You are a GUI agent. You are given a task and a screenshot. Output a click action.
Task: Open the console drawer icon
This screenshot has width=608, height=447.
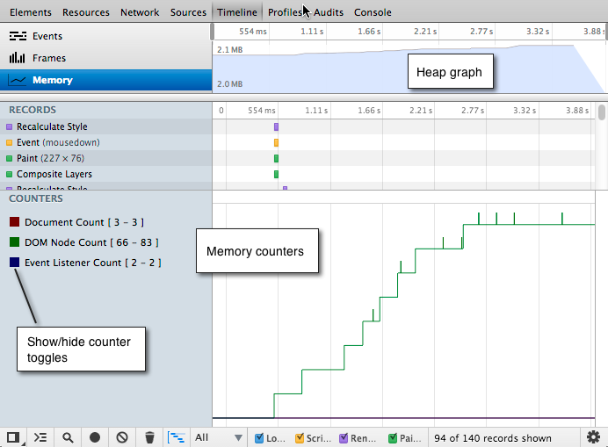point(40,436)
